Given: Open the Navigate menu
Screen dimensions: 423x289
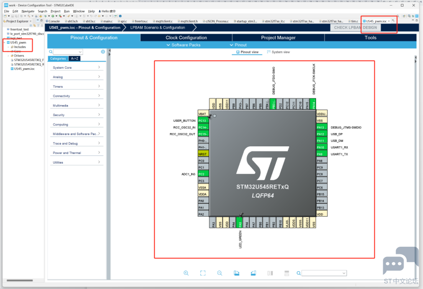Looking at the screenshot, I should pyautogui.click(x=28, y=11).
